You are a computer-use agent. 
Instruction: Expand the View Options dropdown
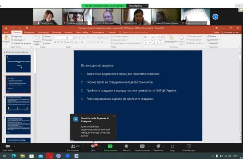pyautogui.click(x=137, y=6)
